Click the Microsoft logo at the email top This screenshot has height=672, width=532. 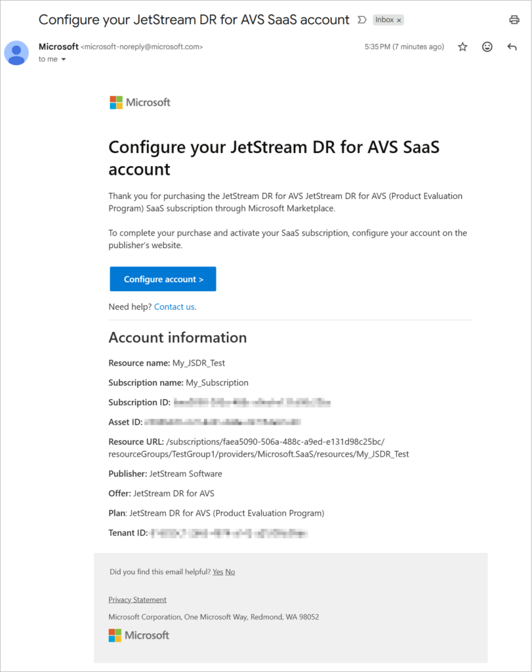coord(140,102)
